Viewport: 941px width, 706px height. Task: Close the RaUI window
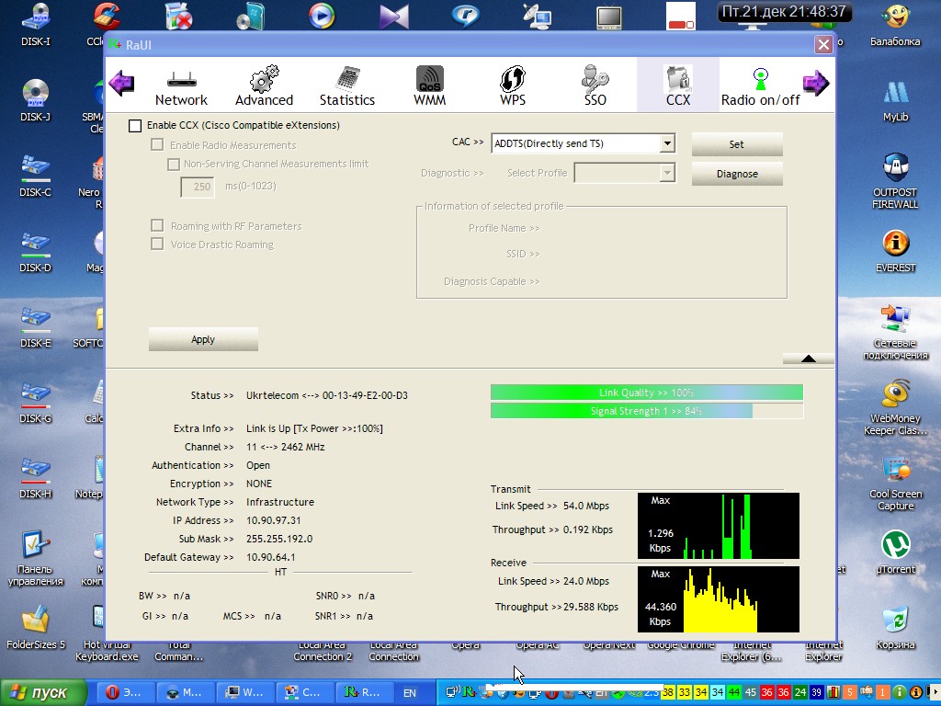(823, 44)
